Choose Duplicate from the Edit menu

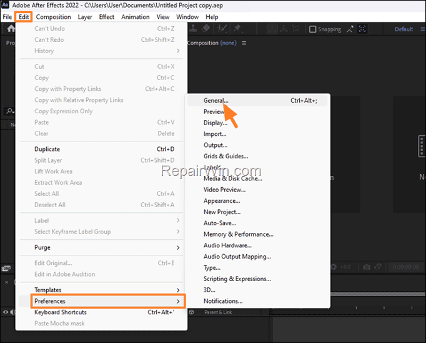(101, 149)
